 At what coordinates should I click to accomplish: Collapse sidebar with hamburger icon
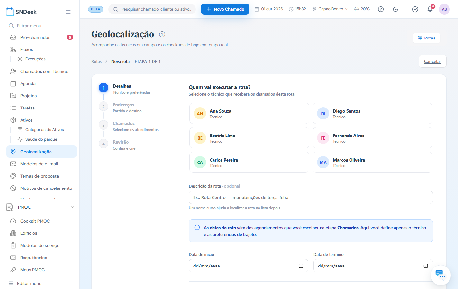[x=68, y=12]
